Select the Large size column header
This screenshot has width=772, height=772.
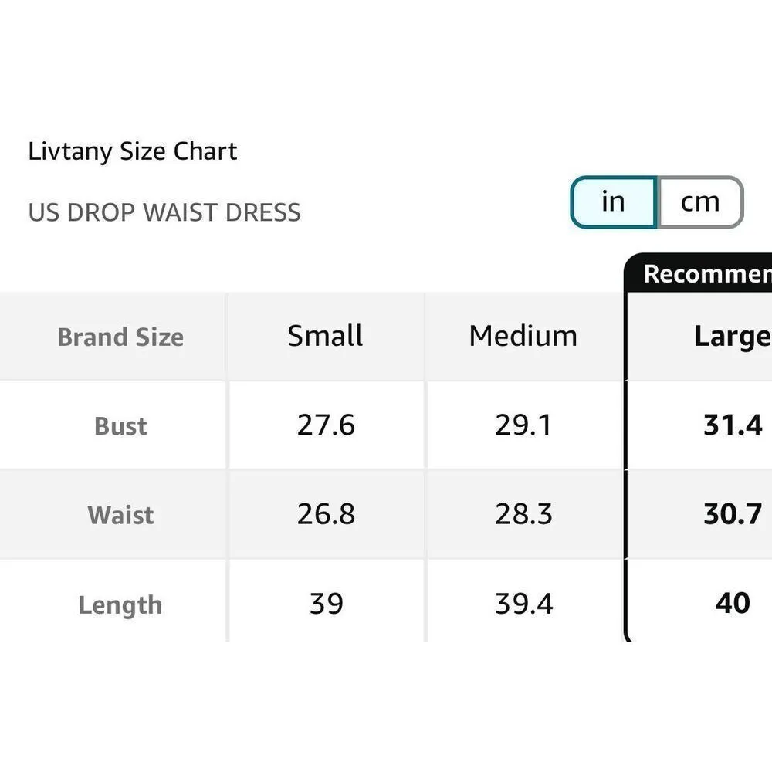pos(731,337)
